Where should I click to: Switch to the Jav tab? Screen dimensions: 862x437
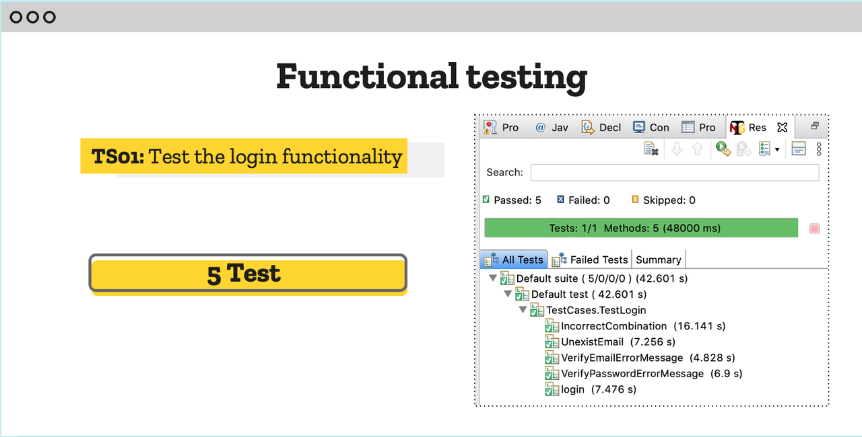coord(552,127)
